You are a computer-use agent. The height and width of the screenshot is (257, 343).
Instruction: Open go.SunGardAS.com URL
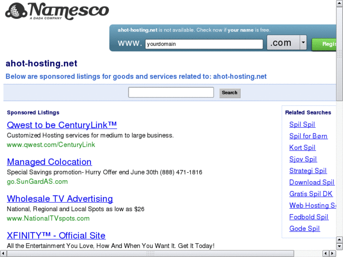pyautogui.click(x=37, y=182)
